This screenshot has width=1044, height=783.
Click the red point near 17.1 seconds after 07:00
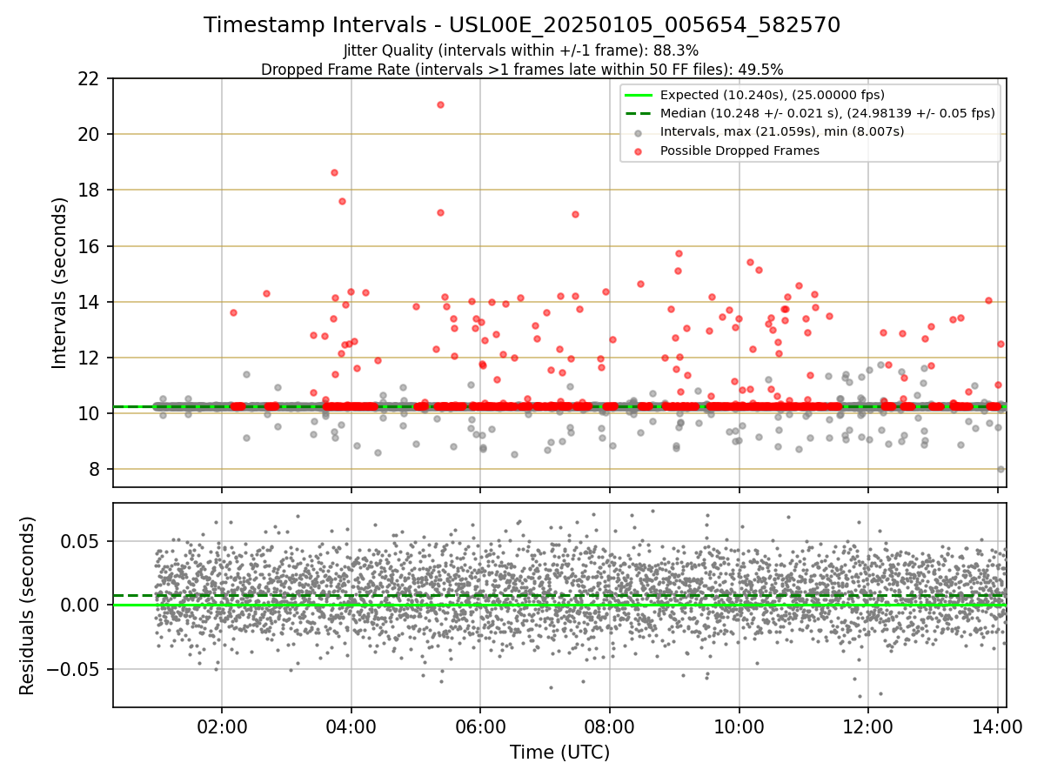tap(575, 214)
